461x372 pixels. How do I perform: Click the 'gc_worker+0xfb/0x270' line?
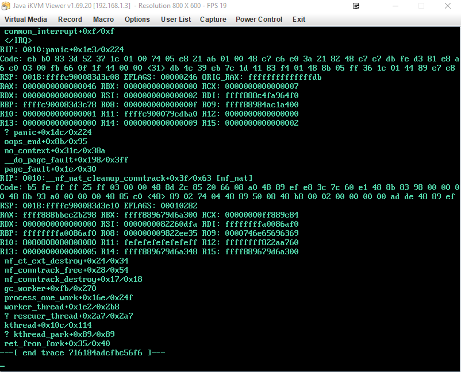coord(50,288)
